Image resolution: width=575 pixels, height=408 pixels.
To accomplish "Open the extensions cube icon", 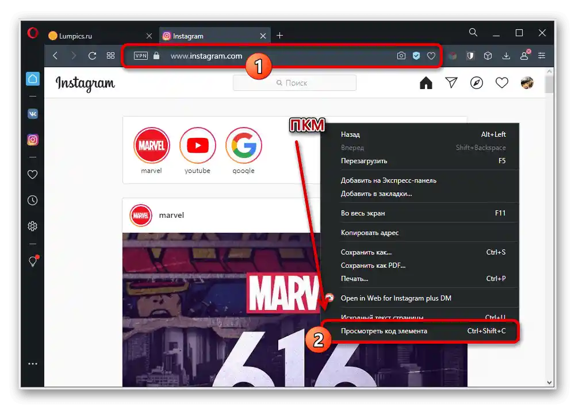I will tap(488, 56).
